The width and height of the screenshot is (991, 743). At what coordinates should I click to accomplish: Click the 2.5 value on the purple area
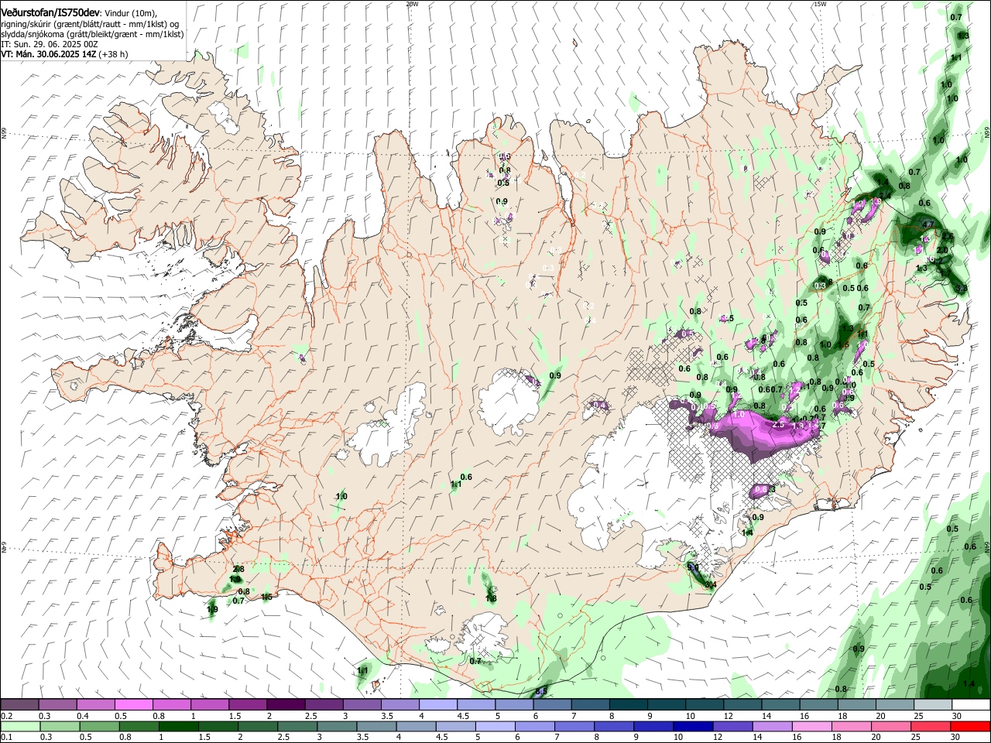tap(779, 424)
